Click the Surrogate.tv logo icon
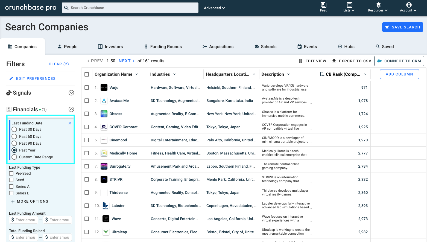 point(104,166)
